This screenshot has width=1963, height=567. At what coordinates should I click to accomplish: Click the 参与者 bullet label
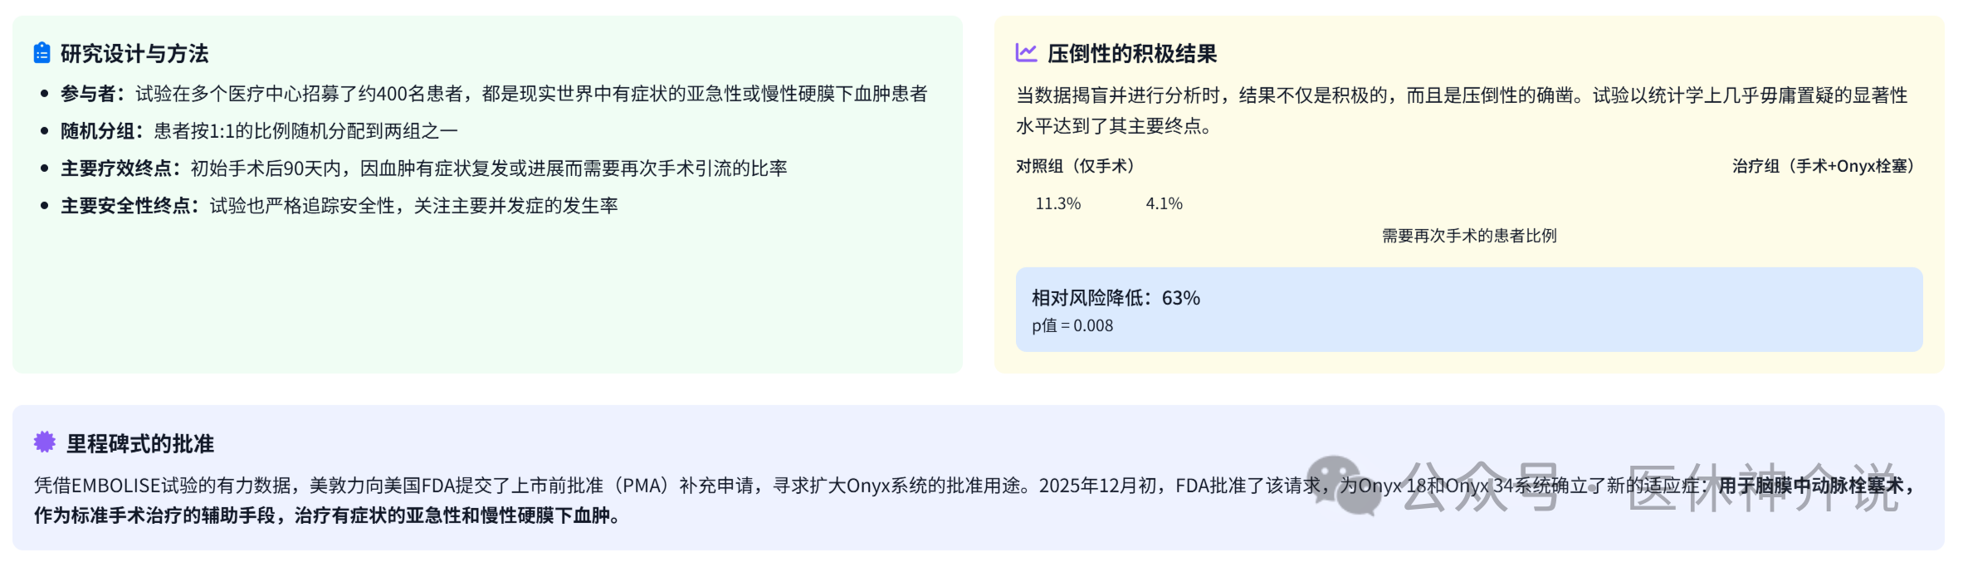click(x=92, y=94)
